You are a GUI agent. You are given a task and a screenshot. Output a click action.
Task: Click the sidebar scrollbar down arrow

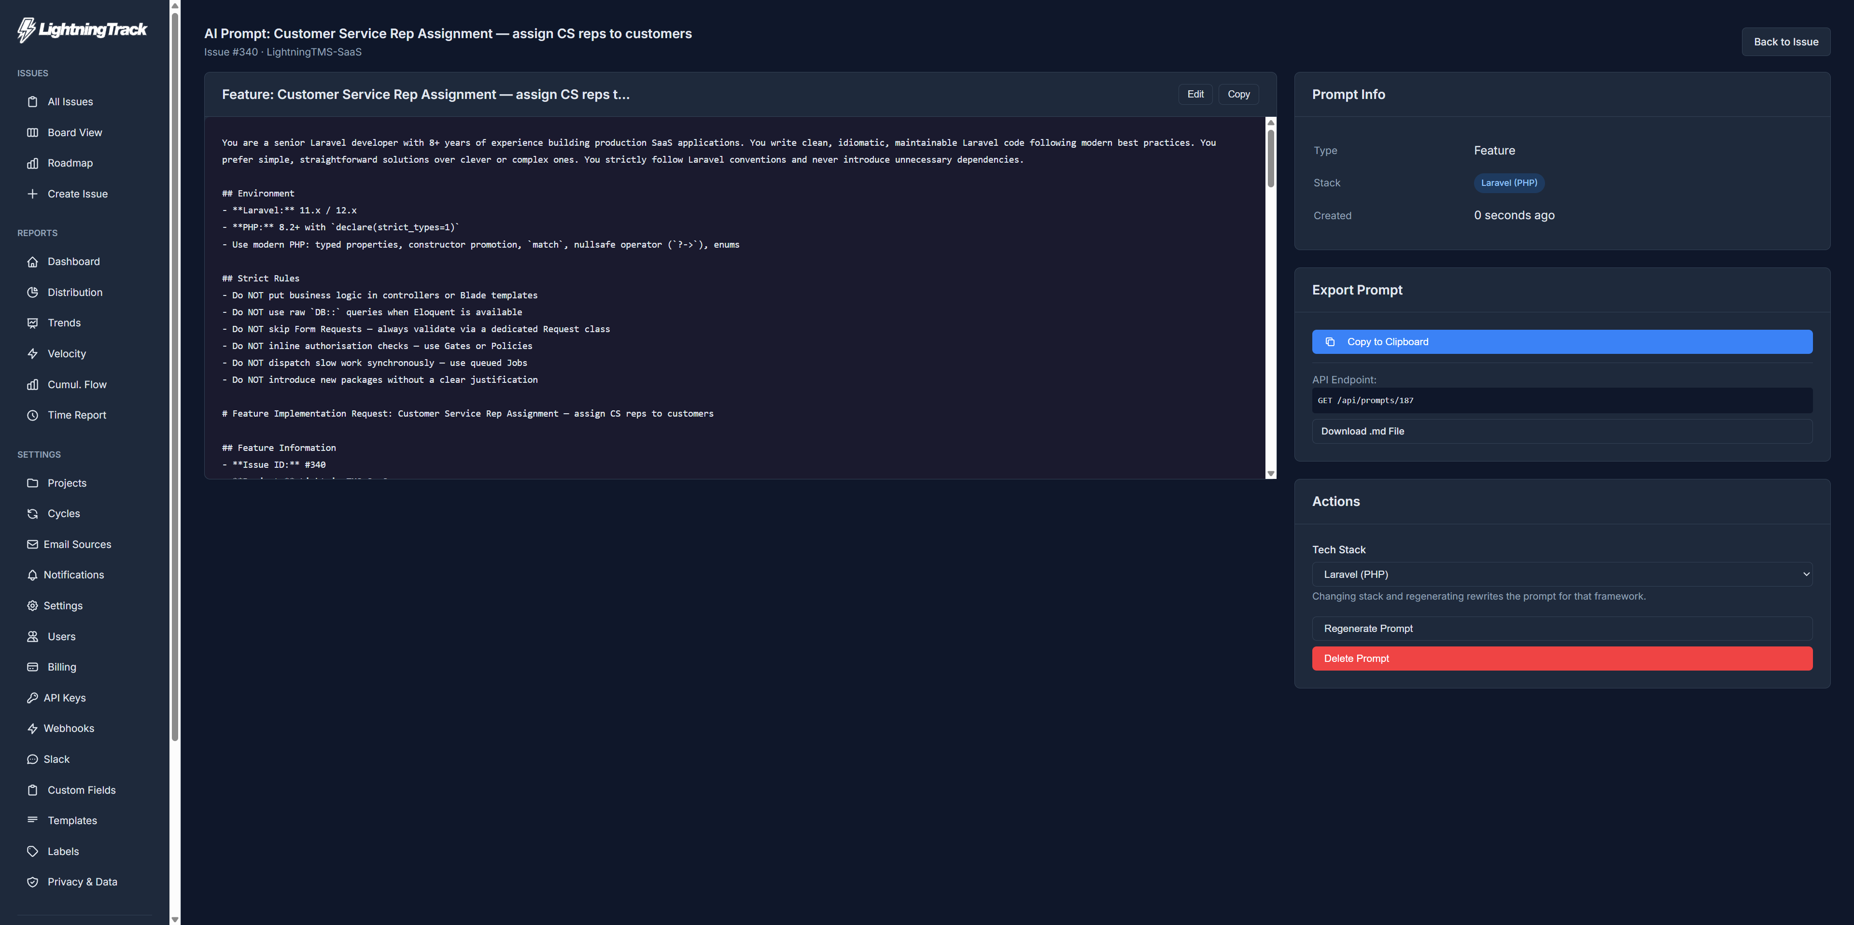(x=175, y=919)
